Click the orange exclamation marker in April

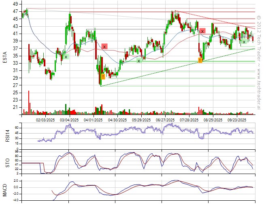click(103, 76)
